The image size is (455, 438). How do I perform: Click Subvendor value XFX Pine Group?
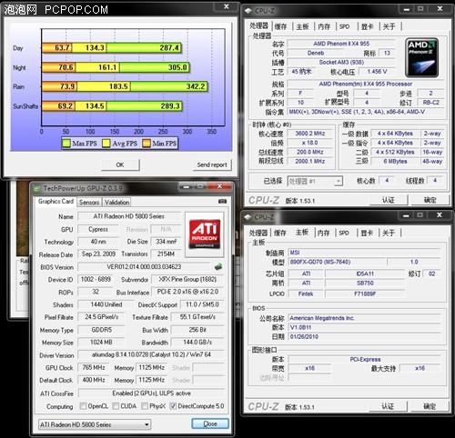tap(187, 279)
